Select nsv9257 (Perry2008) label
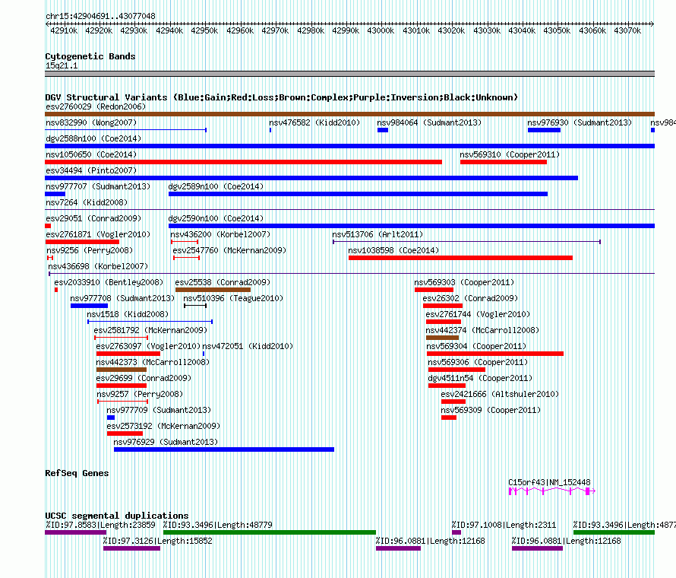Screen dimensions: 676x578 (x=140, y=394)
